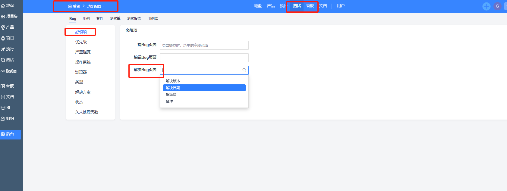Open the 提Bug页面 field selector
Image resolution: width=507 pixels, height=191 pixels.
coord(204,45)
